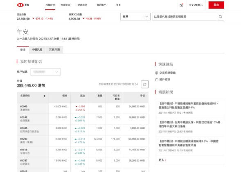Viewport: 241px width, 172px height.
Task: Open the 交易狀況 menu
Action: [82, 5]
